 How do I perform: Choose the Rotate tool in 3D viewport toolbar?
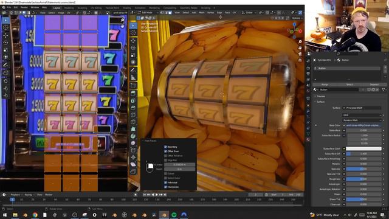(133, 47)
